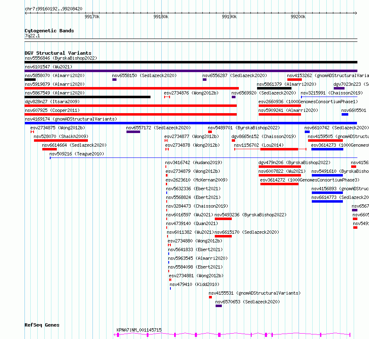369x339 pixels.
Task: Click the nsv4159505 variant label
Action: click(338, 136)
